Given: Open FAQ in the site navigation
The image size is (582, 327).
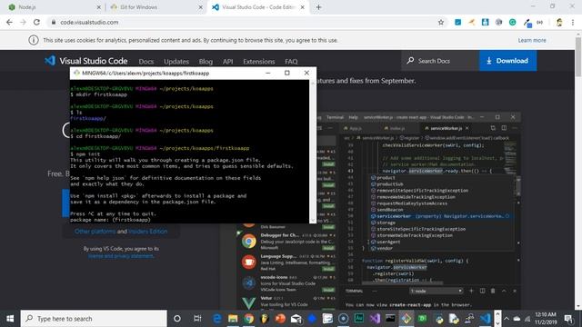Looking at the screenshot, I should click(291, 62).
